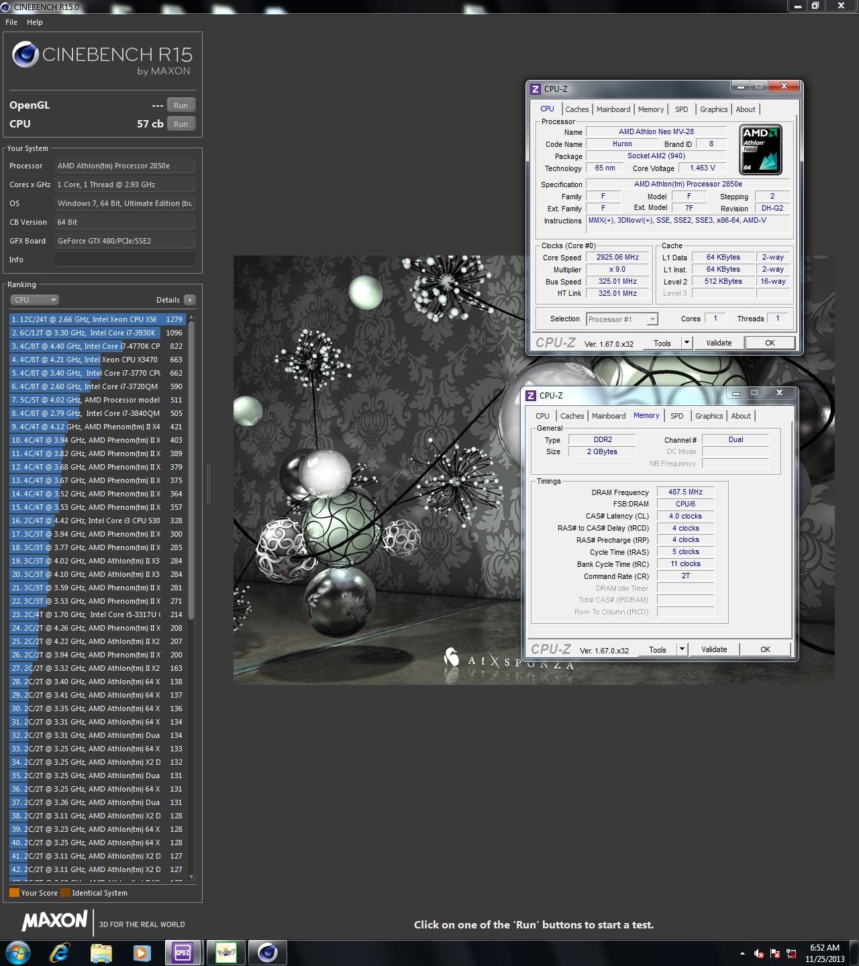Run the OpenGL benchmark
Screen dimensions: 859x966
[181, 105]
